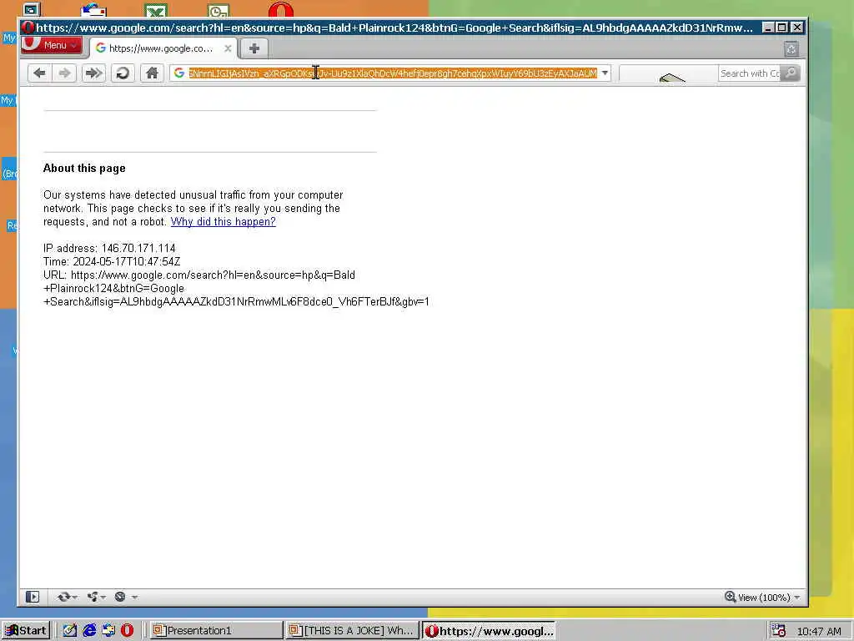Focus the Search with field

[750, 73]
